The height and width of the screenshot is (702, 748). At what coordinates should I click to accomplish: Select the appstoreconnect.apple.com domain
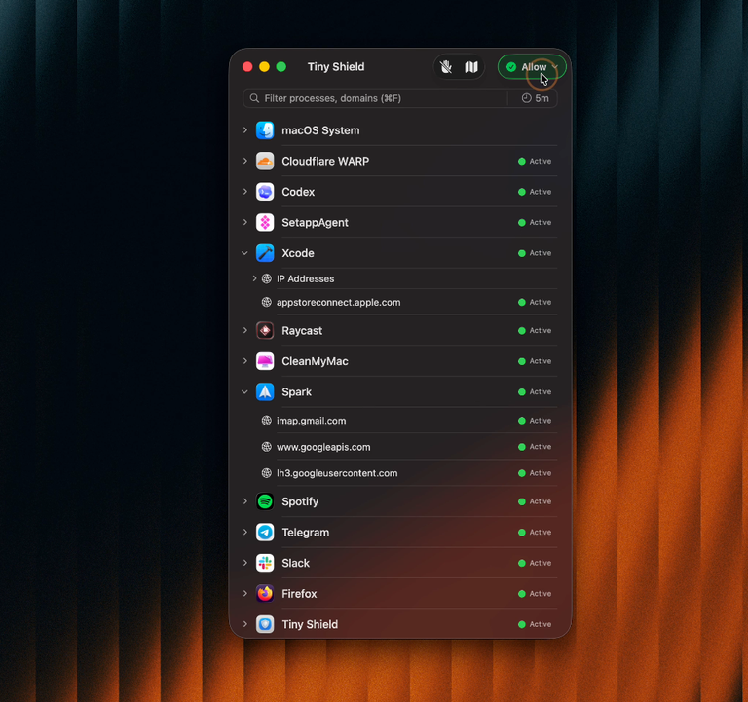(339, 303)
